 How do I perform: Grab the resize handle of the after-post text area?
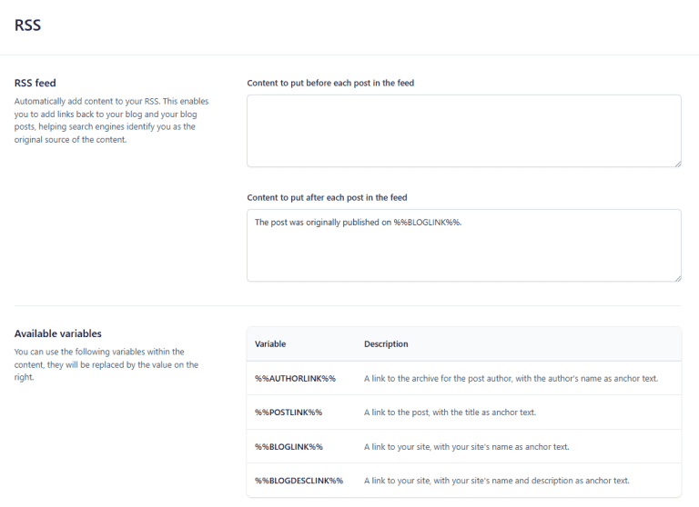(x=676, y=277)
